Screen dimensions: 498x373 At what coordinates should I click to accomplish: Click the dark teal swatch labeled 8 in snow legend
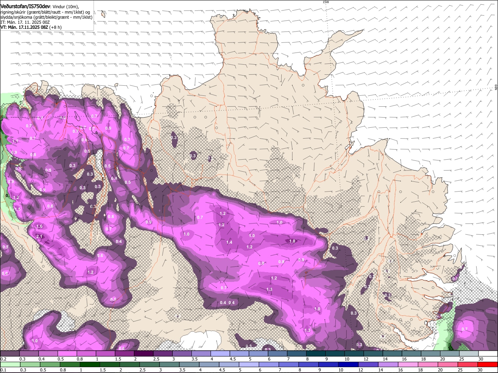pos(316,354)
